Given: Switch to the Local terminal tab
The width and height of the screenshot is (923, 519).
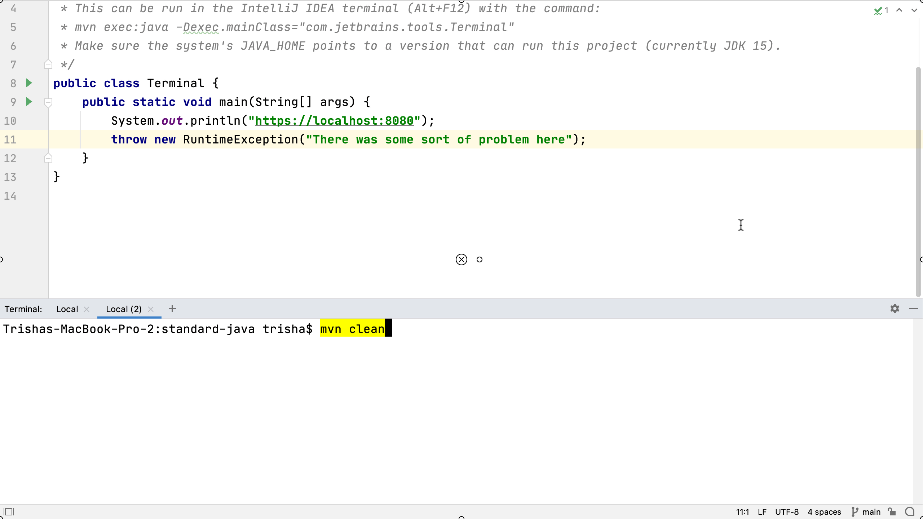Looking at the screenshot, I should click(67, 309).
